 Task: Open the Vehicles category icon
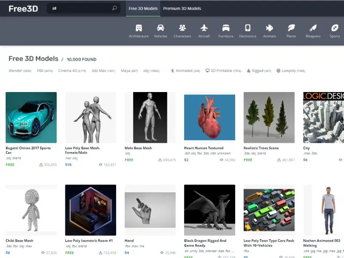[x=160, y=28]
